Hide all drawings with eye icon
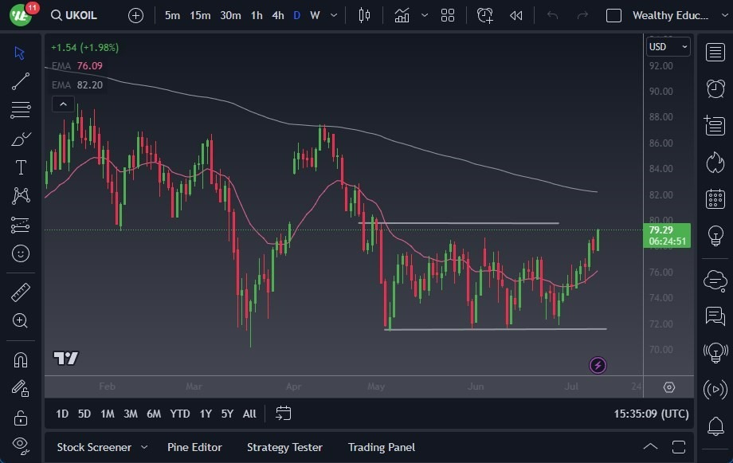The image size is (733, 463). (x=21, y=444)
